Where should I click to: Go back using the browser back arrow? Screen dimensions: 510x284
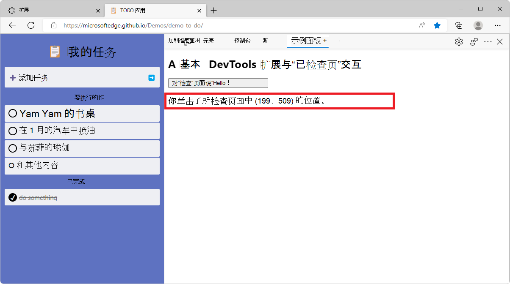pyautogui.click(x=12, y=25)
